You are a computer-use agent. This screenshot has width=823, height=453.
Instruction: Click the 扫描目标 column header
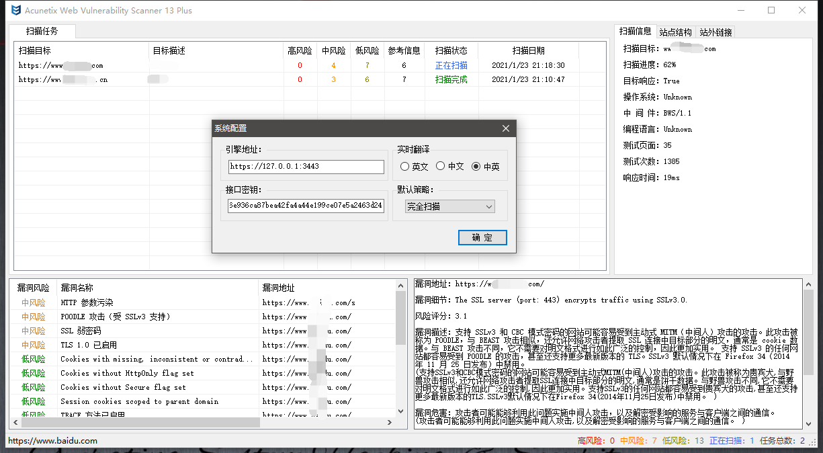(82, 50)
